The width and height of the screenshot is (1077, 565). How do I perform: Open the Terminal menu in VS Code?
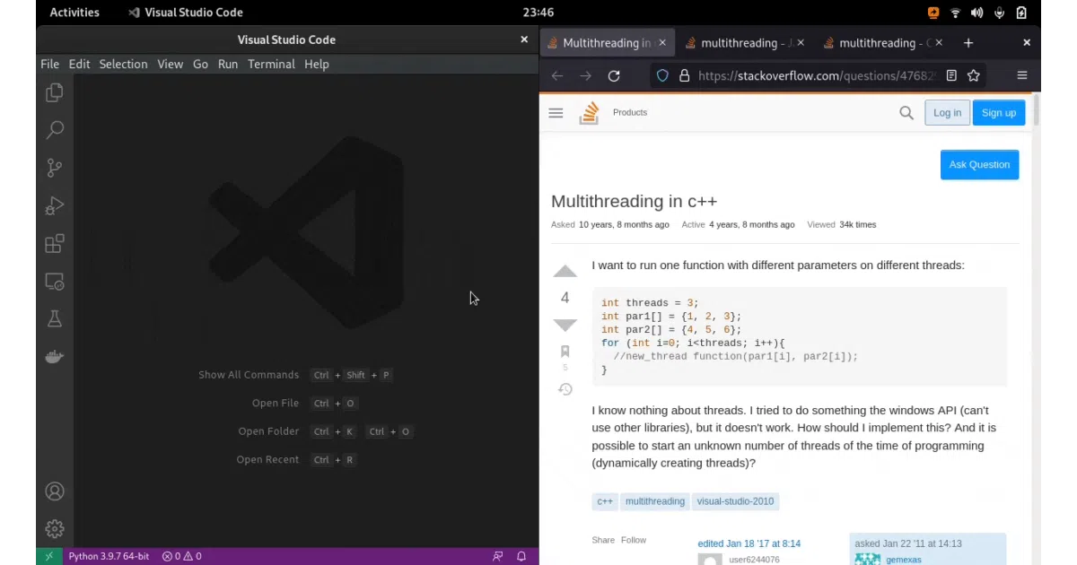[271, 64]
